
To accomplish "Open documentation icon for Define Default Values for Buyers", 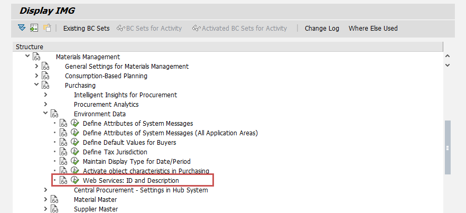I will pos(63,143).
